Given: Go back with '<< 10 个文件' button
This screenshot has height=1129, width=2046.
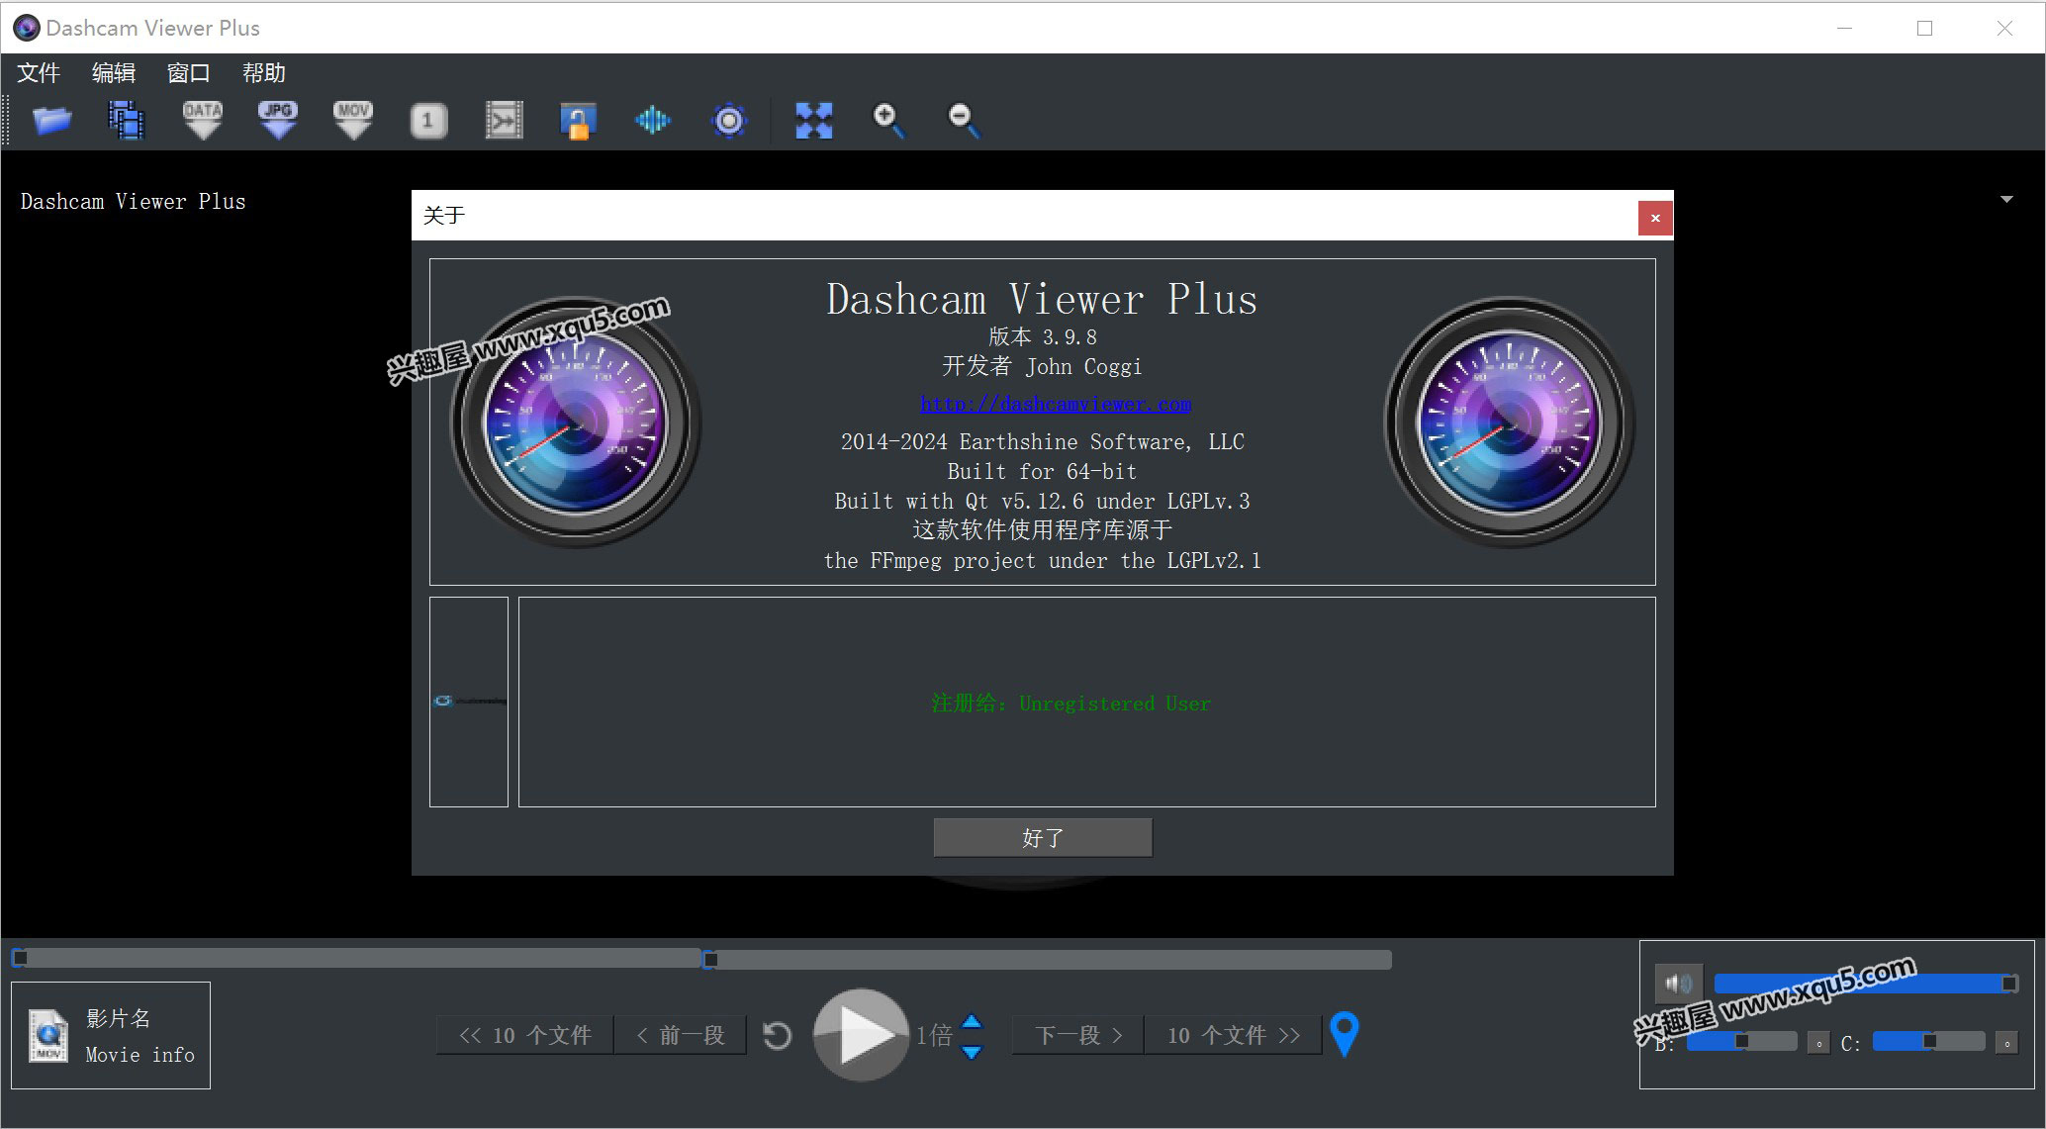Looking at the screenshot, I should pos(525,1035).
